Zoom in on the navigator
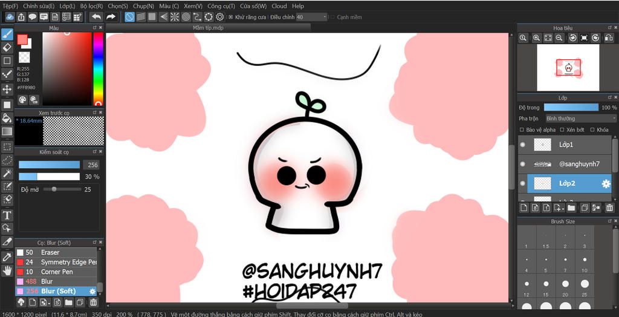Viewport: 619px width, 317px height. point(536,38)
